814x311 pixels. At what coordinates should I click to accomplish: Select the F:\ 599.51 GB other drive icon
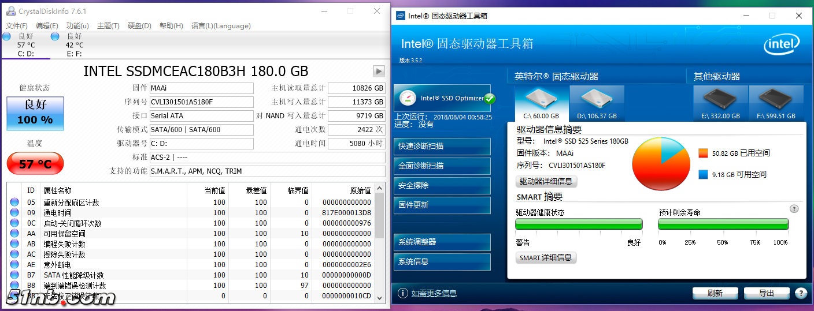[776, 101]
